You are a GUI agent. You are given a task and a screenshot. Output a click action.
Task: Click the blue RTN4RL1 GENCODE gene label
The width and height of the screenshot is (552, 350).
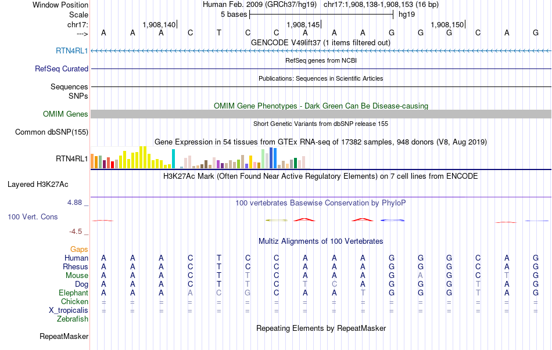coord(71,51)
